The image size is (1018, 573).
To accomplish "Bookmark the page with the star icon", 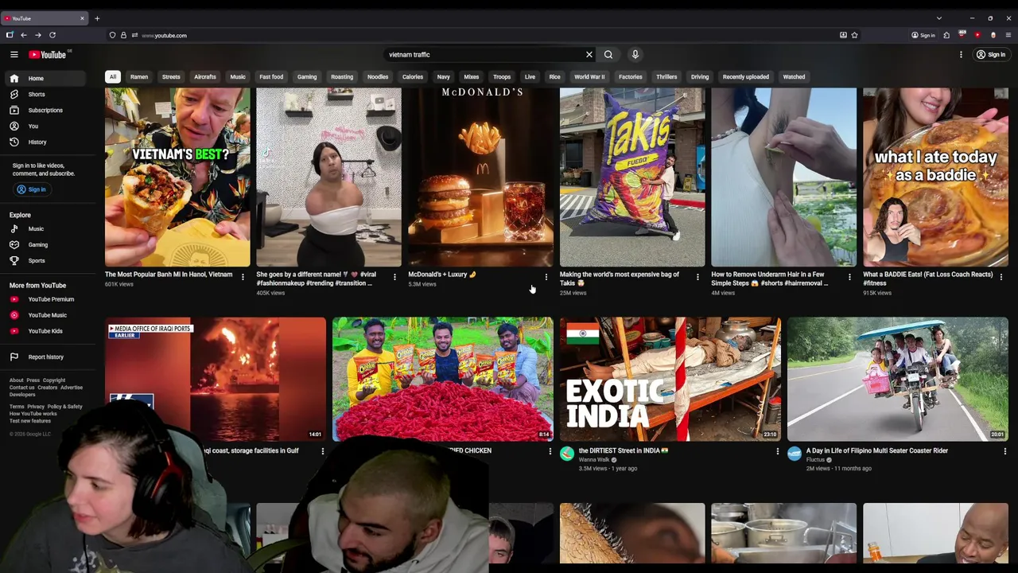I will [854, 35].
